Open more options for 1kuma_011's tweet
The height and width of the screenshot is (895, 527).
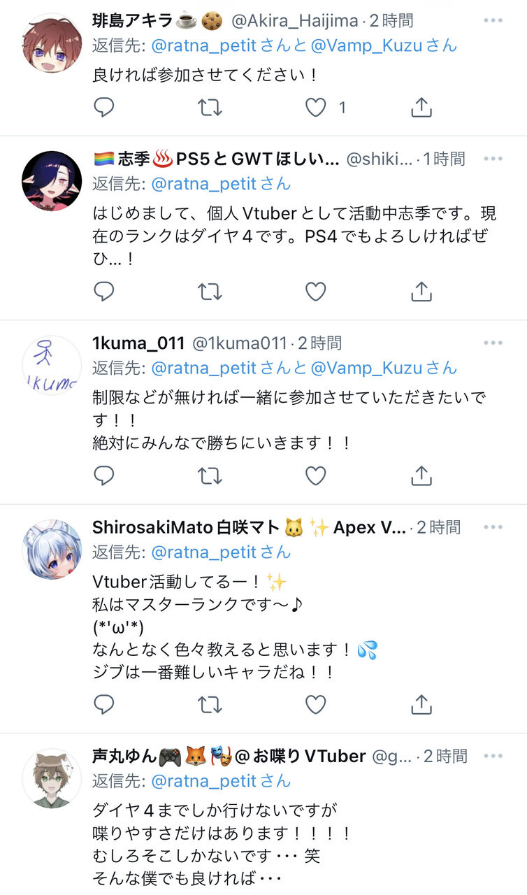tap(493, 343)
